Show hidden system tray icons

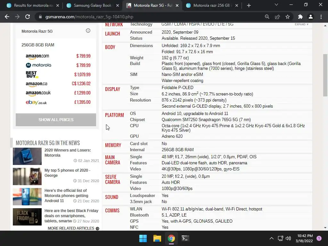point(272,238)
